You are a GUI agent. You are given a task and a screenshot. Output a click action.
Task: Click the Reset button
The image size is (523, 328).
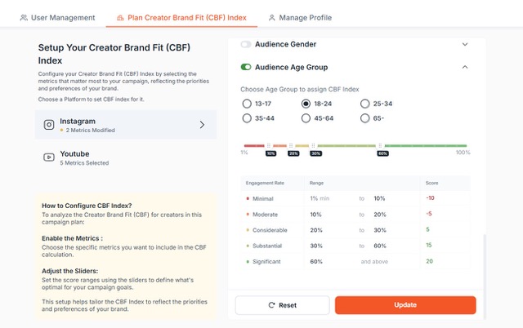282,305
